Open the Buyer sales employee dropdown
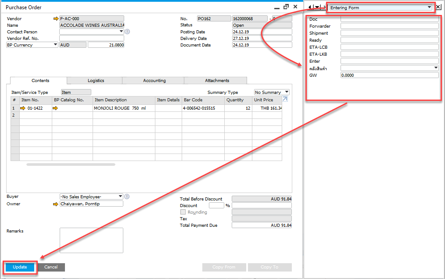This screenshot has width=445, height=279. (121, 197)
